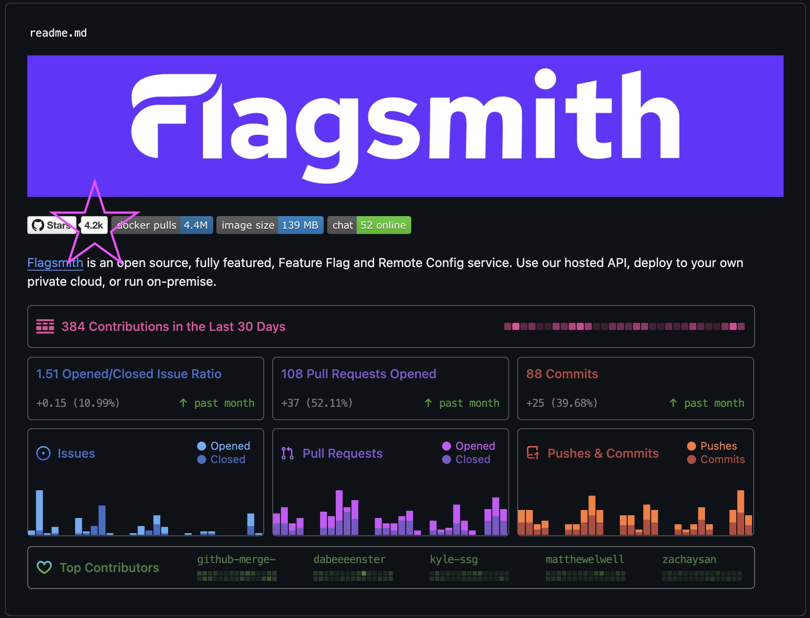The height and width of the screenshot is (618, 810).
Task: Click the +25 (39.68%) commits change
Action: [x=562, y=403]
